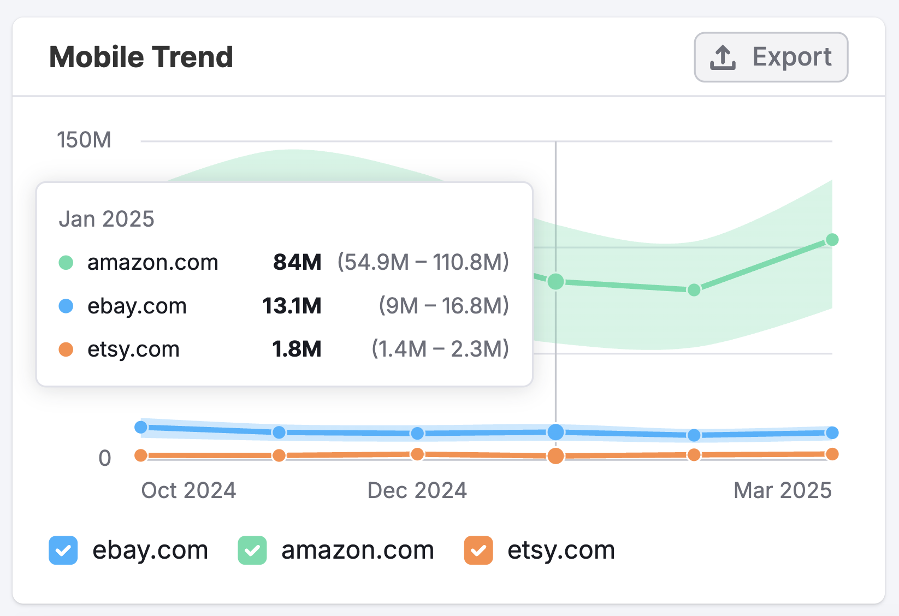Click the amazon.com link in the tooltip

point(153,262)
